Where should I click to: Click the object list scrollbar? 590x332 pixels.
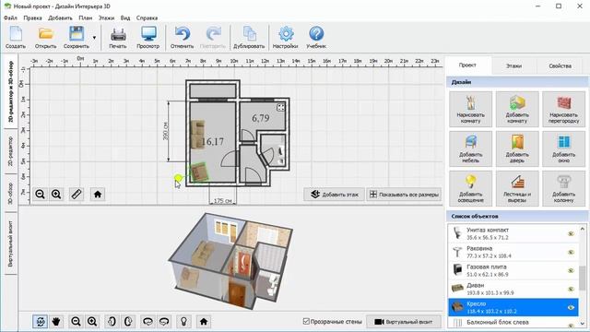click(x=582, y=278)
